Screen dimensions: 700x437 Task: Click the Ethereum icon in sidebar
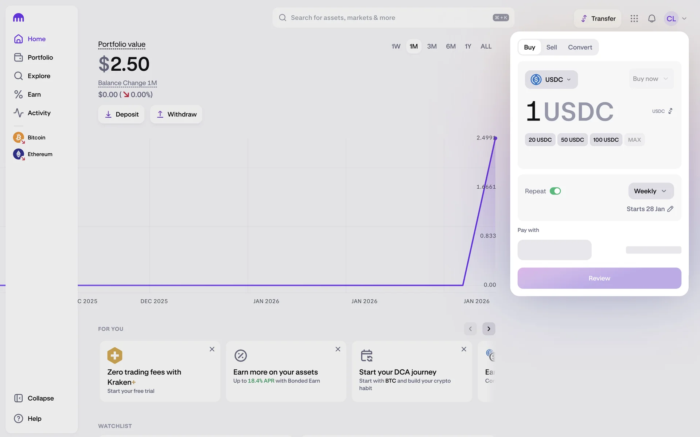click(x=18, y=154)
